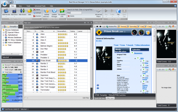Toggle the Cast button in HTML Card
Screen dimensions: 178x112
(140, 27)
